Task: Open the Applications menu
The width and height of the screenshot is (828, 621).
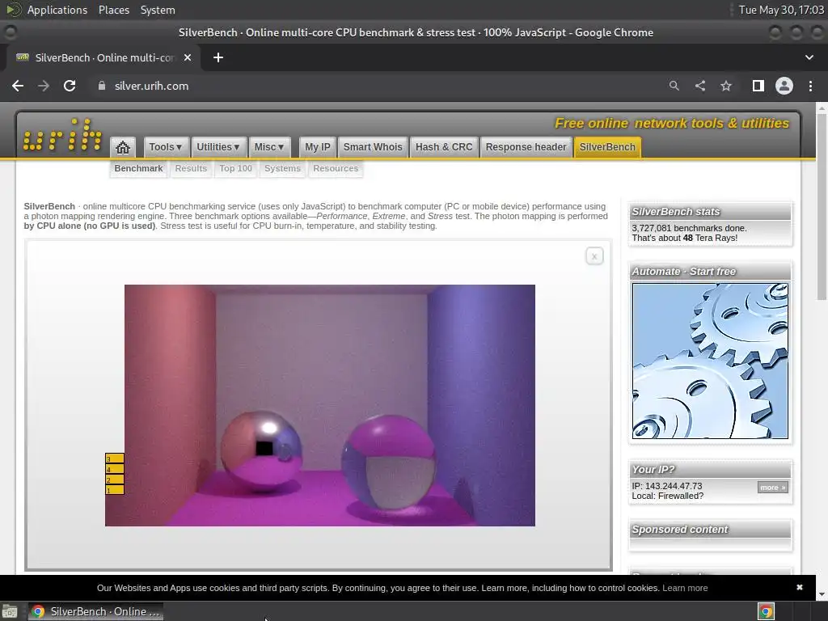Action: [57, 10]
